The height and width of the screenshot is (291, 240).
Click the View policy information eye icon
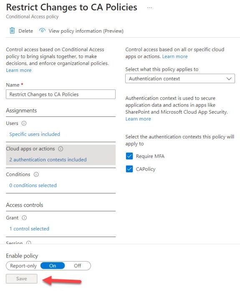42,31
